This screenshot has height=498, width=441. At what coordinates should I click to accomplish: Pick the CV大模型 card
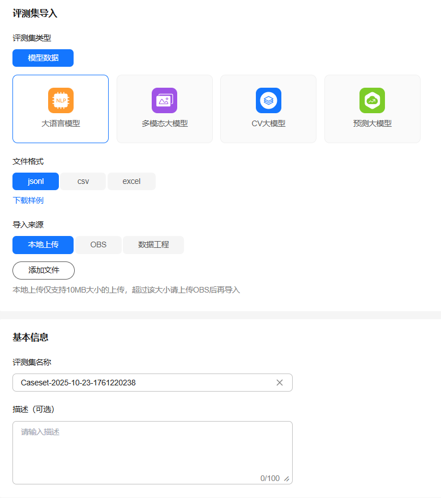268,123
